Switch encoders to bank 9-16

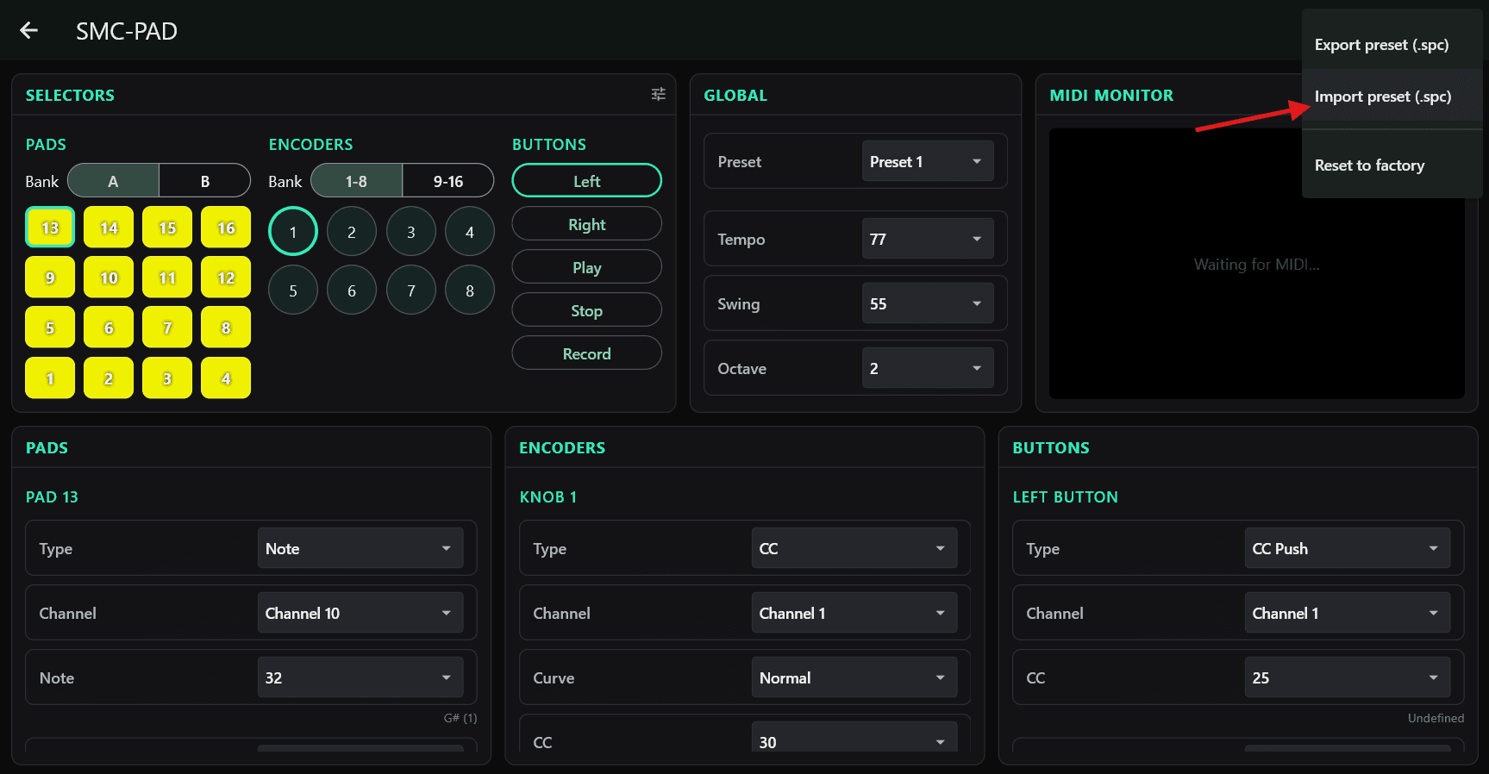(448, 181)
